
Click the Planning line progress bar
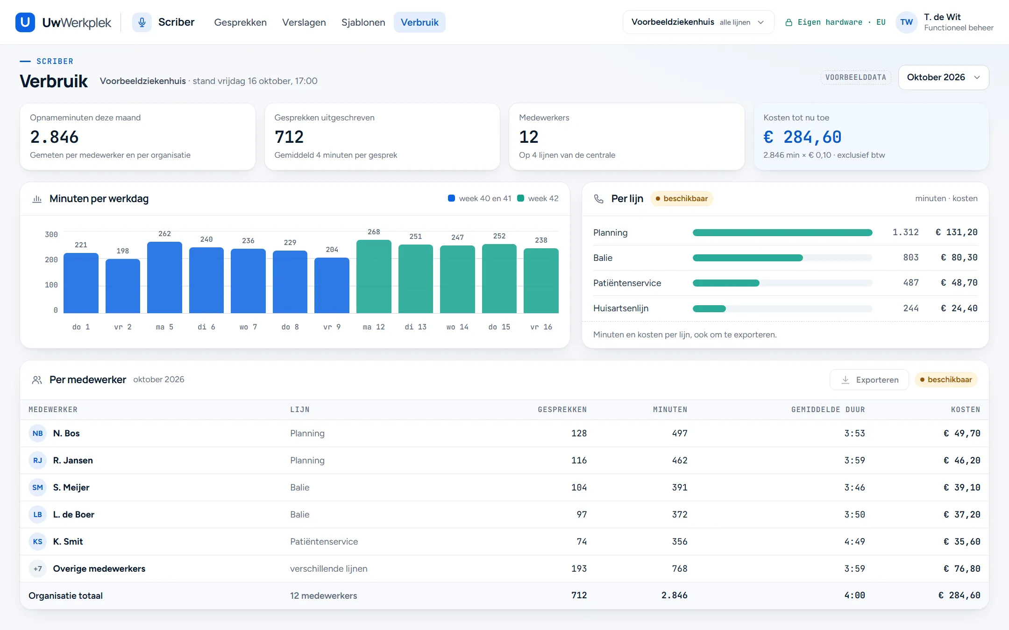point(782,233)
